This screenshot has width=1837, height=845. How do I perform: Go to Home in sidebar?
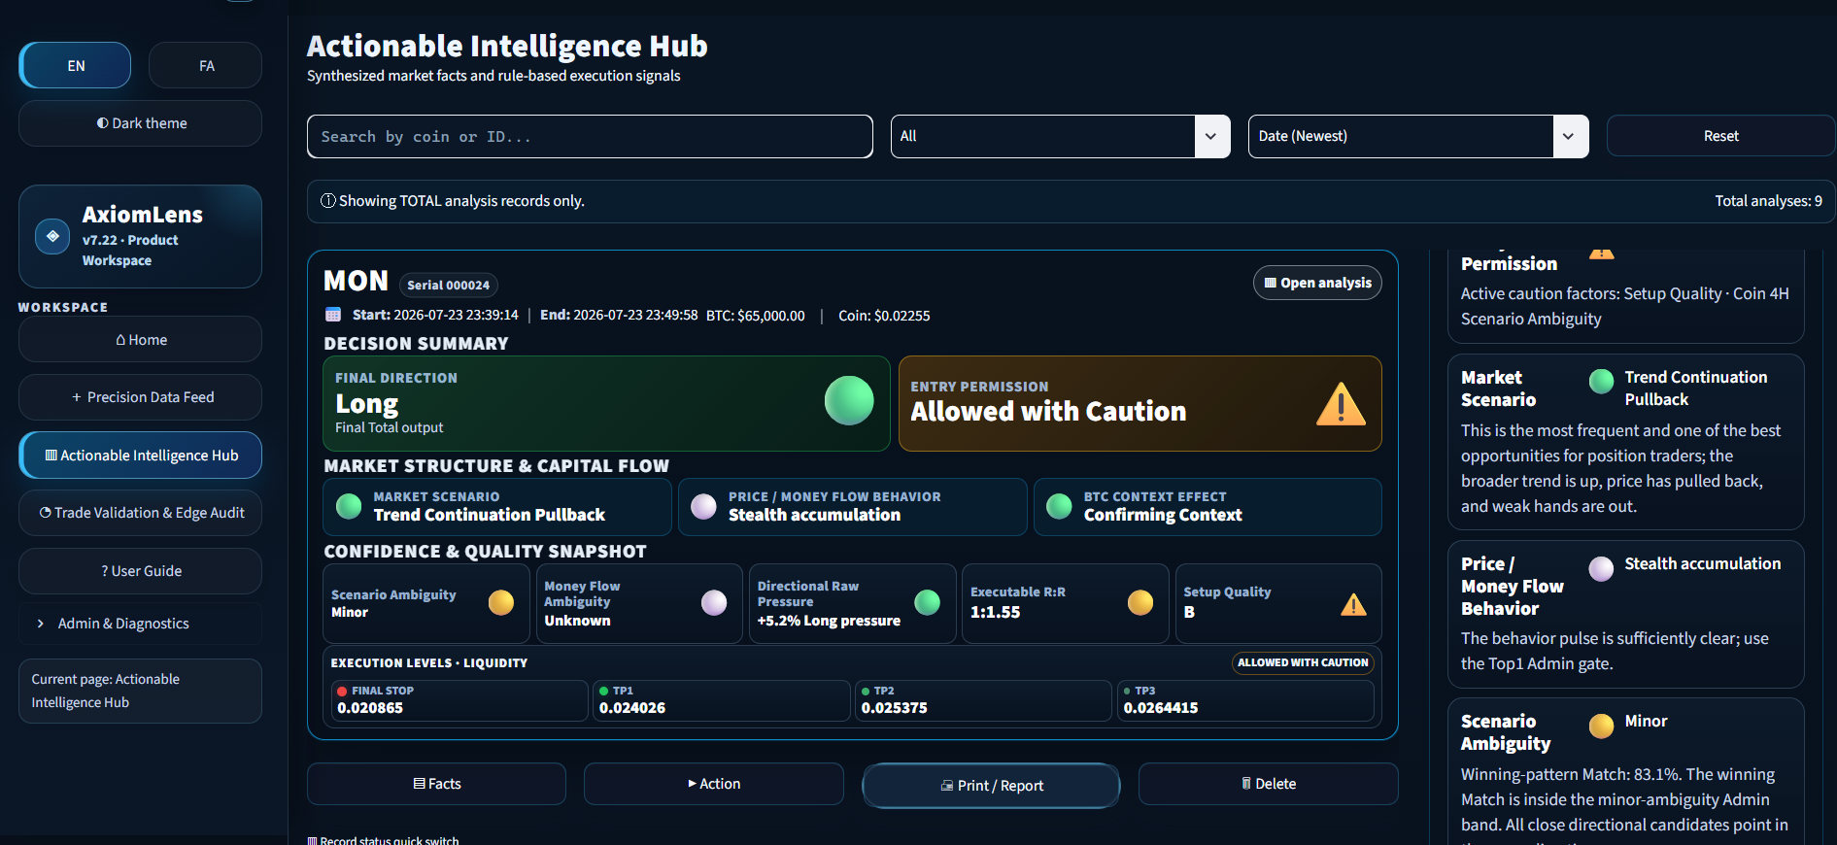tap(141, 340)
